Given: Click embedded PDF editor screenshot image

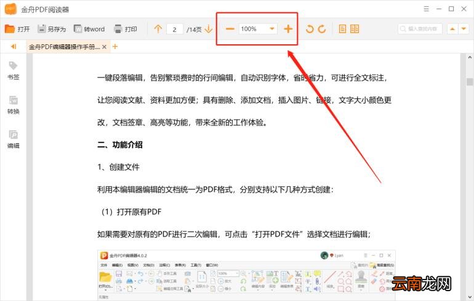Looking at the screenshot, I should pyautogui.click(x=246, y=275).
